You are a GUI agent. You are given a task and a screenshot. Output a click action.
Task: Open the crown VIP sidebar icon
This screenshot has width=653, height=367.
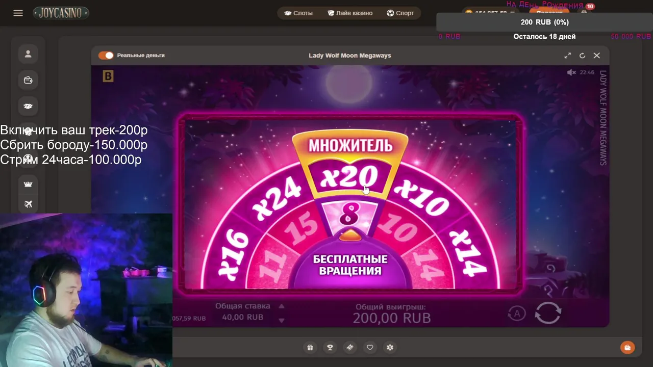coord(28,184)
